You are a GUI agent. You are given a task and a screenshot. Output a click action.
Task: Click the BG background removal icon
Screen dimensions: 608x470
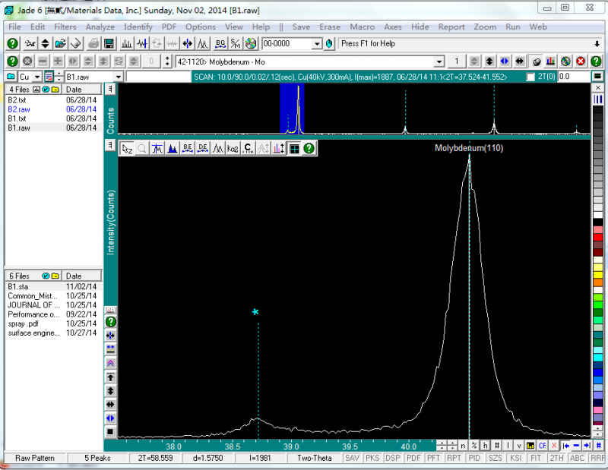pyautogui.click(x=220, y=43)
